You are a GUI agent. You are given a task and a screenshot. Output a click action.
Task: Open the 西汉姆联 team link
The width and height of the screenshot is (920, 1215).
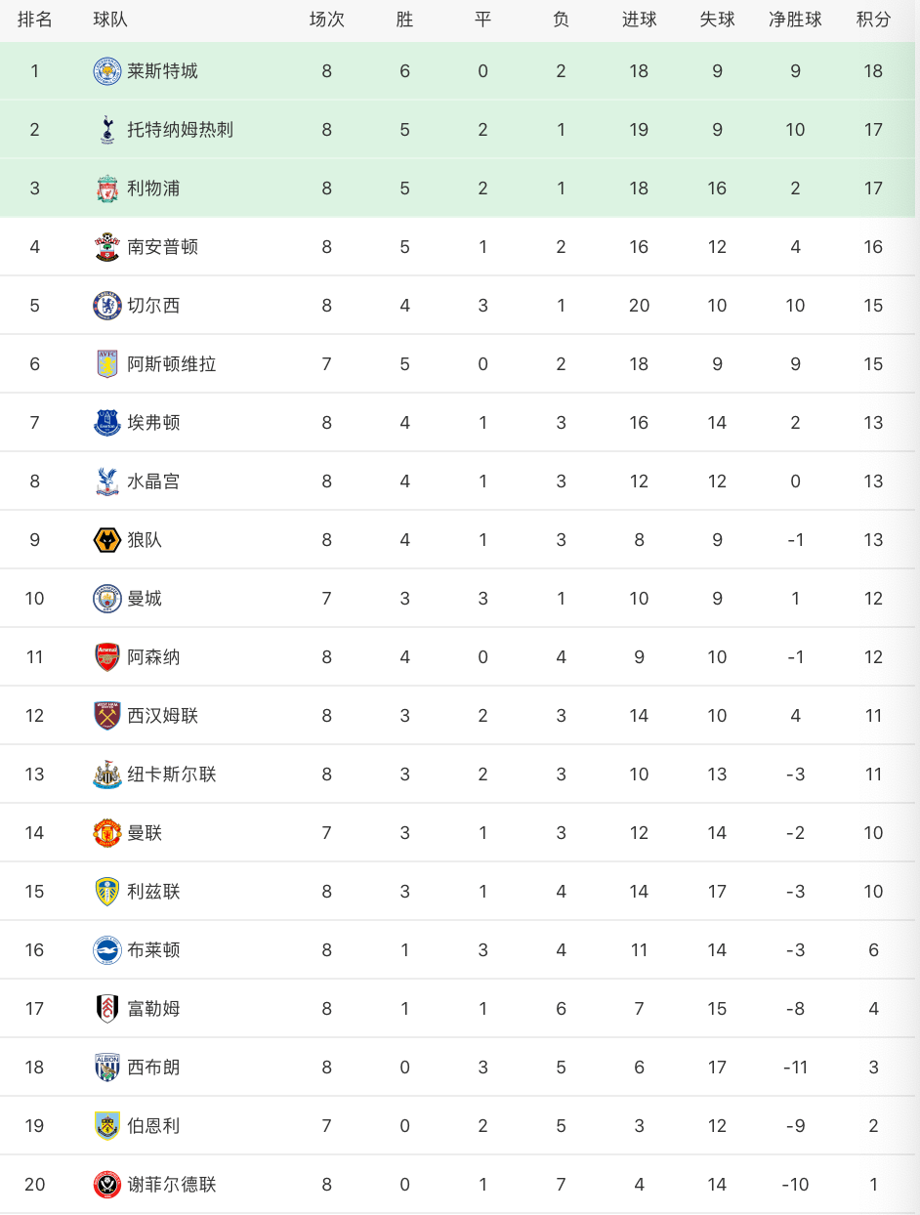pyautogui.click(x=162, y=716)
